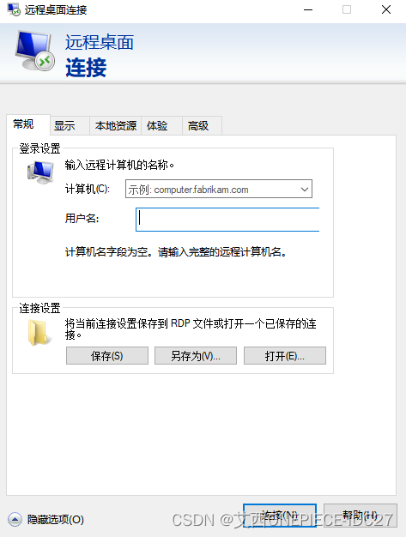Click the Remote Desktop title bar icon
406x537 pixels.
14,9
